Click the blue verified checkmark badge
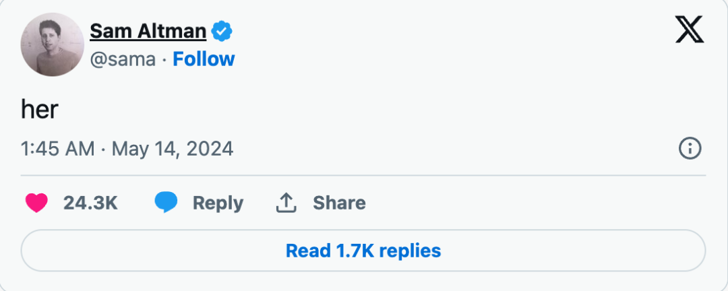The image size is (728, 291). [x=222, y=31]
